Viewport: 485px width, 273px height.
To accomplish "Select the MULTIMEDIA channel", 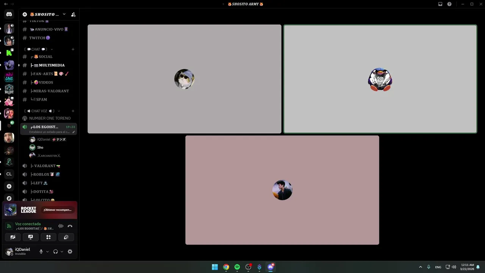I will pyautogui.click(x=48, y=65).
